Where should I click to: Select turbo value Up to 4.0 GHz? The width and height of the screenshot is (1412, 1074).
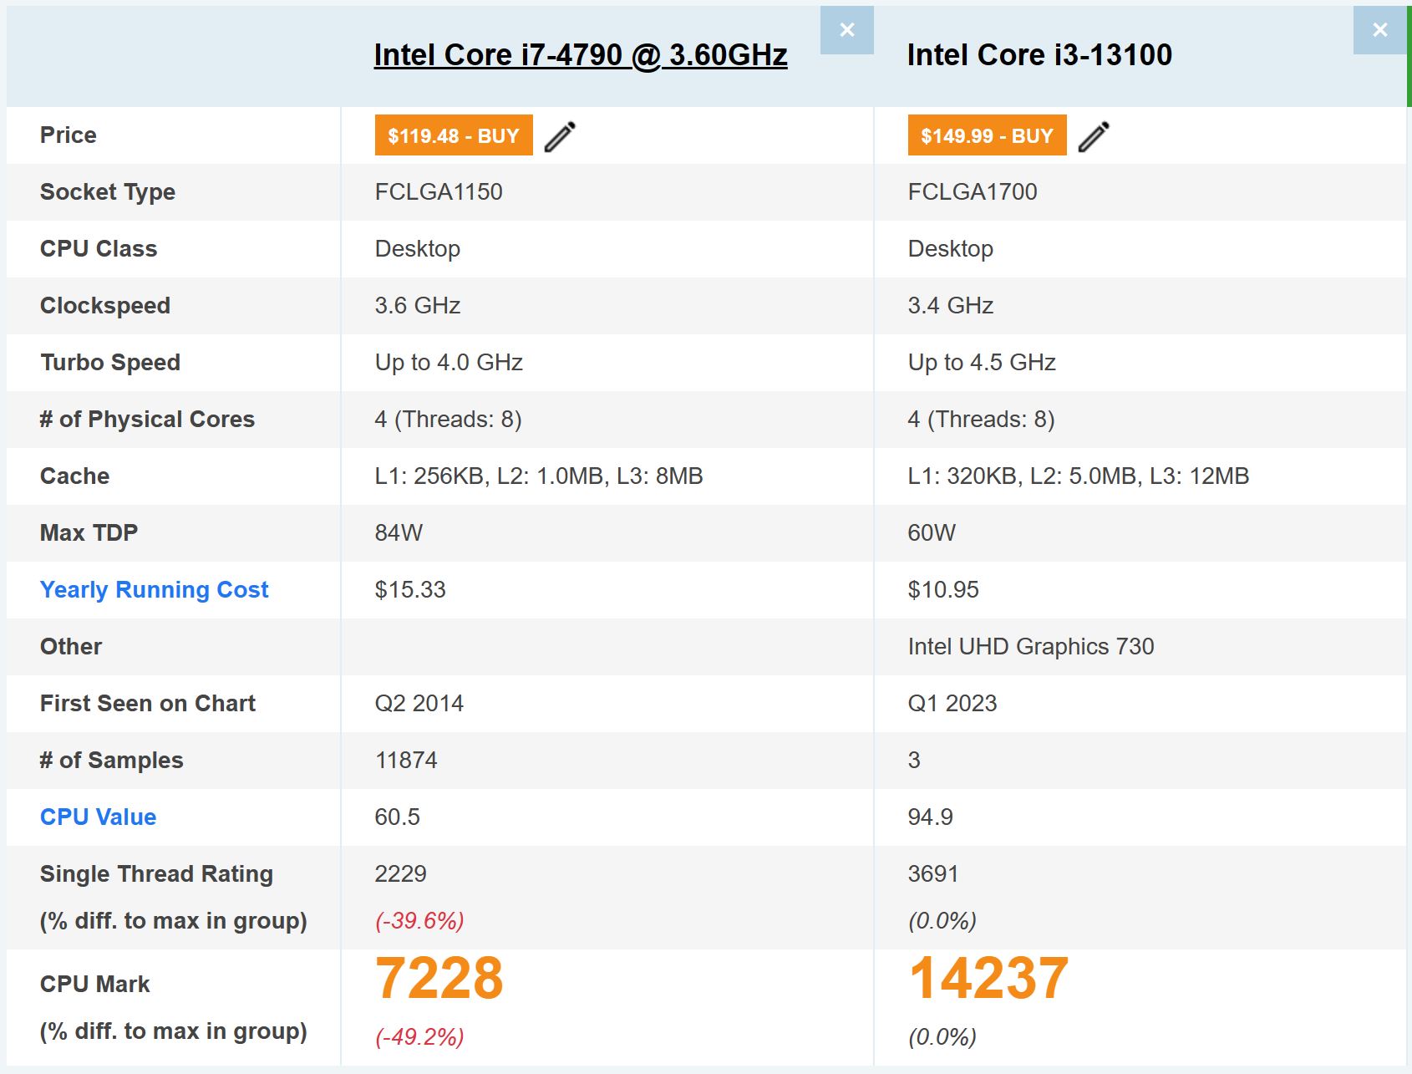(449, 363)
